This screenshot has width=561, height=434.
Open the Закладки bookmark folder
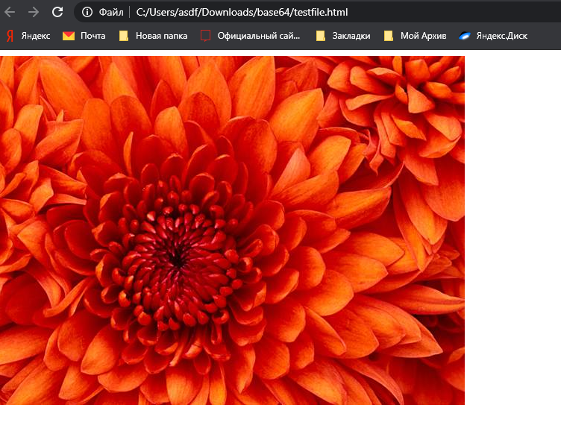pos(343,36)
